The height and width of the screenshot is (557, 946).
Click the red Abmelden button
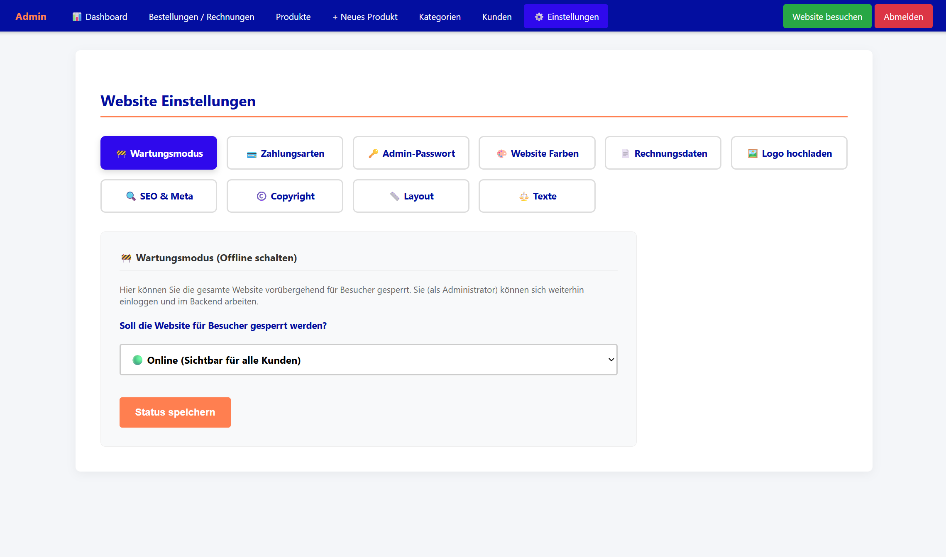(x=903, y=16)
